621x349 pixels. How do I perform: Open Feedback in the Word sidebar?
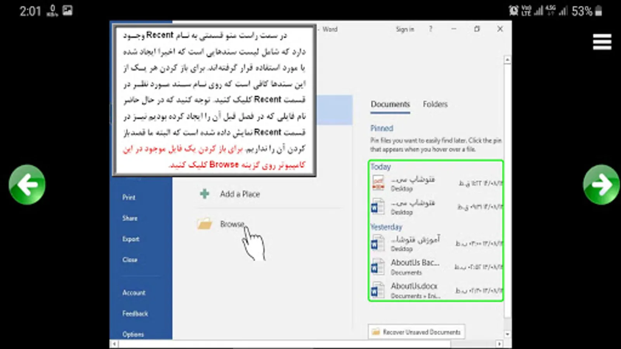tap(135, 313)
